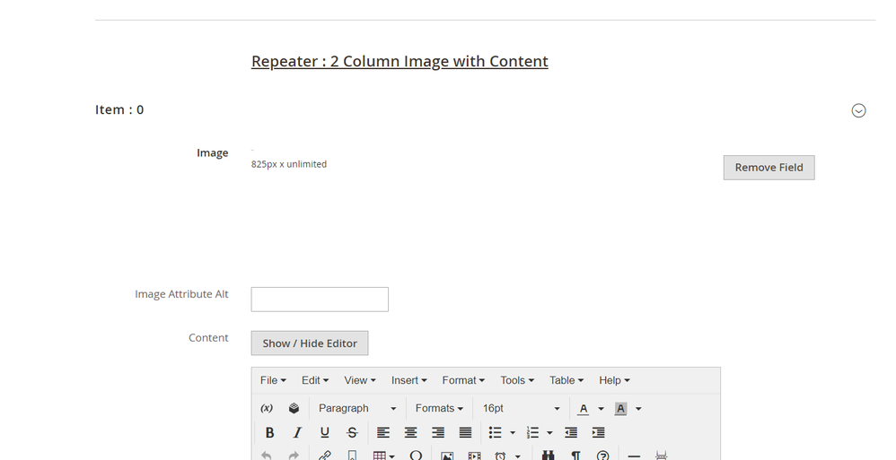
Task: Open the table options arrow
Action: coord(392,456)
